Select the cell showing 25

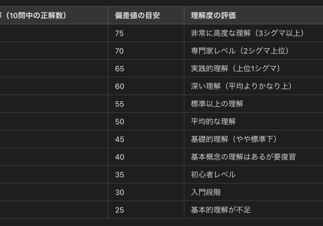pyautogui.click(x=119, y=210)
